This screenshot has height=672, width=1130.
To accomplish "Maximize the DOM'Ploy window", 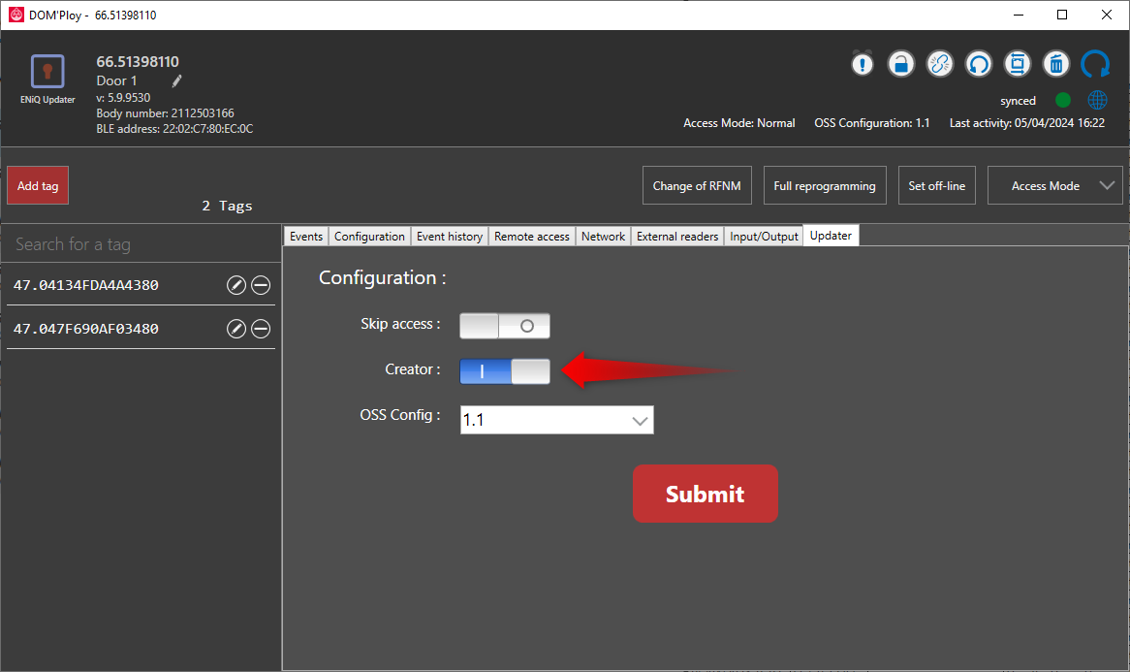I will [x=1062, y=15].
